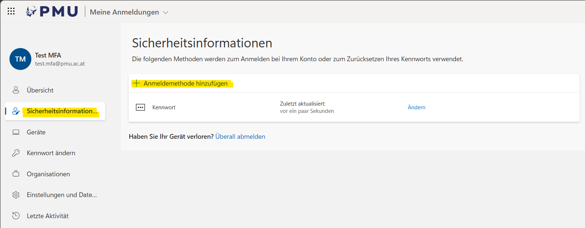Click the Überall abmelden link
This screenshot has height=228, width=585.
240,137
